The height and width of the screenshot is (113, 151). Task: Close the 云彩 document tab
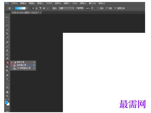[x=40, y=12]
